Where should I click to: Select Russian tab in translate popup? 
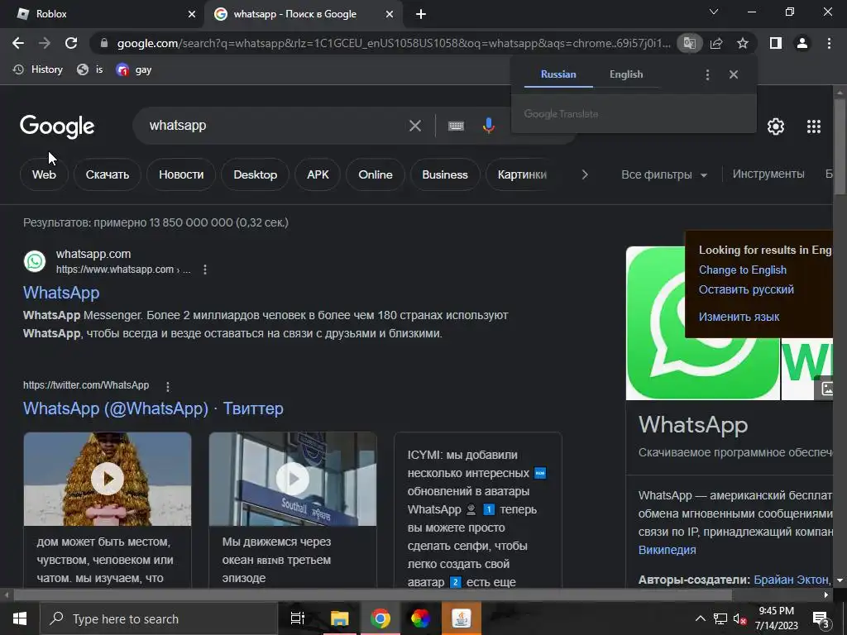pyautogui.click(x=558, y=74)
